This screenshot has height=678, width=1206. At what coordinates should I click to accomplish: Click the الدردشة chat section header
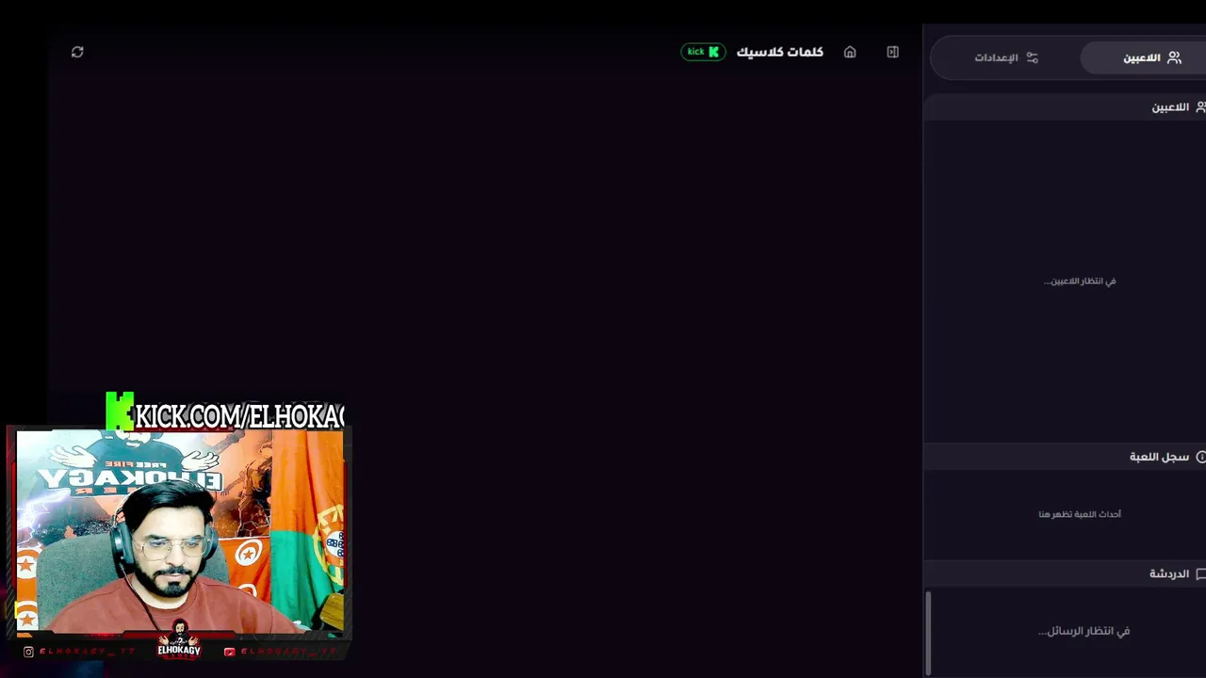pyautogui.click(x=1065, y=573)
